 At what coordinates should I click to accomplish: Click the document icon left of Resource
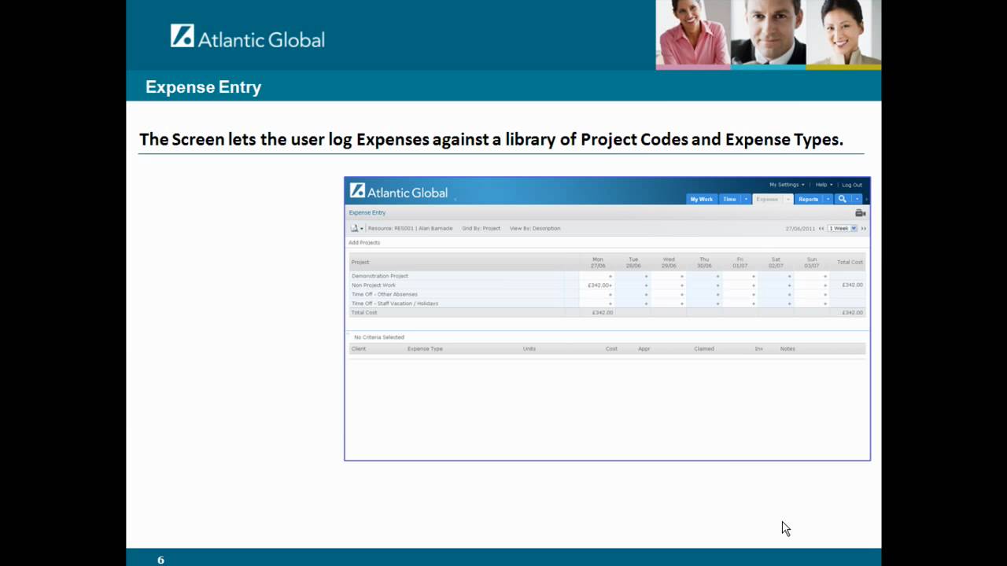pos(354,228)
